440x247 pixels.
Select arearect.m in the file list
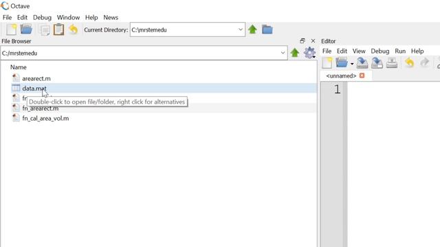coord(36,79)
